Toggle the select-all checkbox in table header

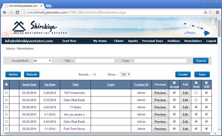coord(6,85)
